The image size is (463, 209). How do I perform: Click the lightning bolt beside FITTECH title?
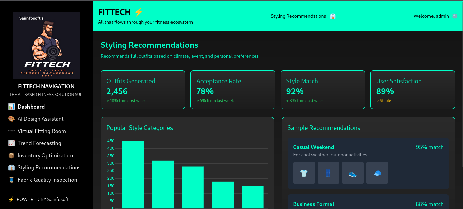click(139, 12)
